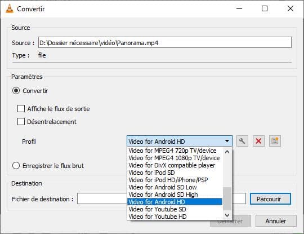This screenshot has height=234, width=304.
Task: Enable the Désentrelacement checkbox
Action: coord(21,122)
